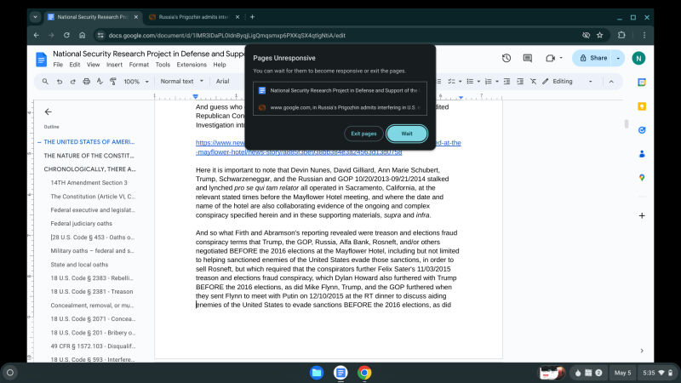This screenshot has width=681, height=383.
Task: Go to 18 U.S. Code § 2381 - Treason outline item
Action: [92, 291]
